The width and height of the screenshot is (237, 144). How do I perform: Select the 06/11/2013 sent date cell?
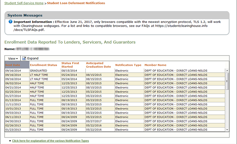[17, 117]
